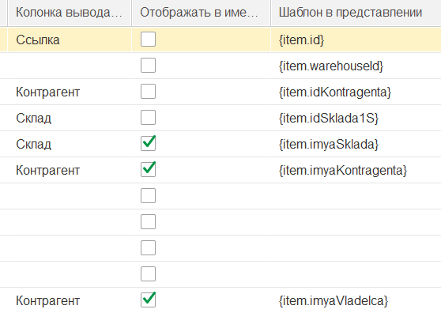The image size is (441, 313).
Task: Click the 'Колонка вывода' column header
Action: (x=70, y=13)
